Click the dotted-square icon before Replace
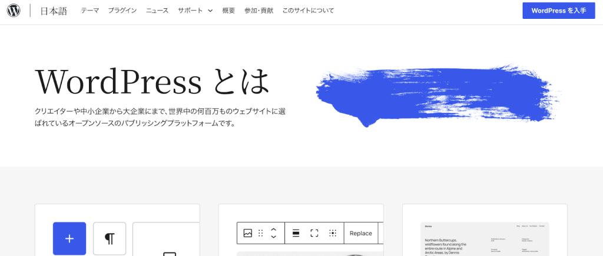This screenshot has width=603, height=256. click(332, 233)
